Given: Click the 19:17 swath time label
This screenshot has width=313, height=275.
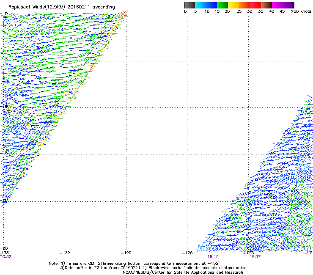Looking at the screenshot, I should click(255, 257).
